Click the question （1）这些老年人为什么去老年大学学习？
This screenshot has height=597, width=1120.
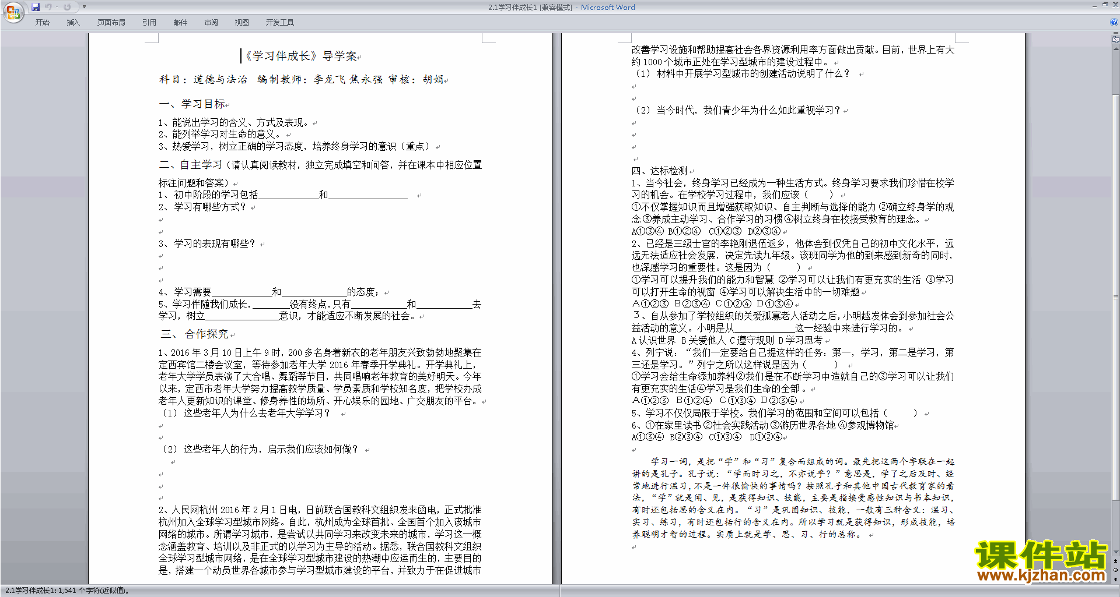pos(245,413)
